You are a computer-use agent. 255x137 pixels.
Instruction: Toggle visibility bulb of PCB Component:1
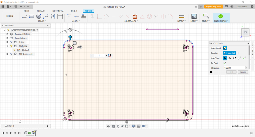click(x=11, y=54)
